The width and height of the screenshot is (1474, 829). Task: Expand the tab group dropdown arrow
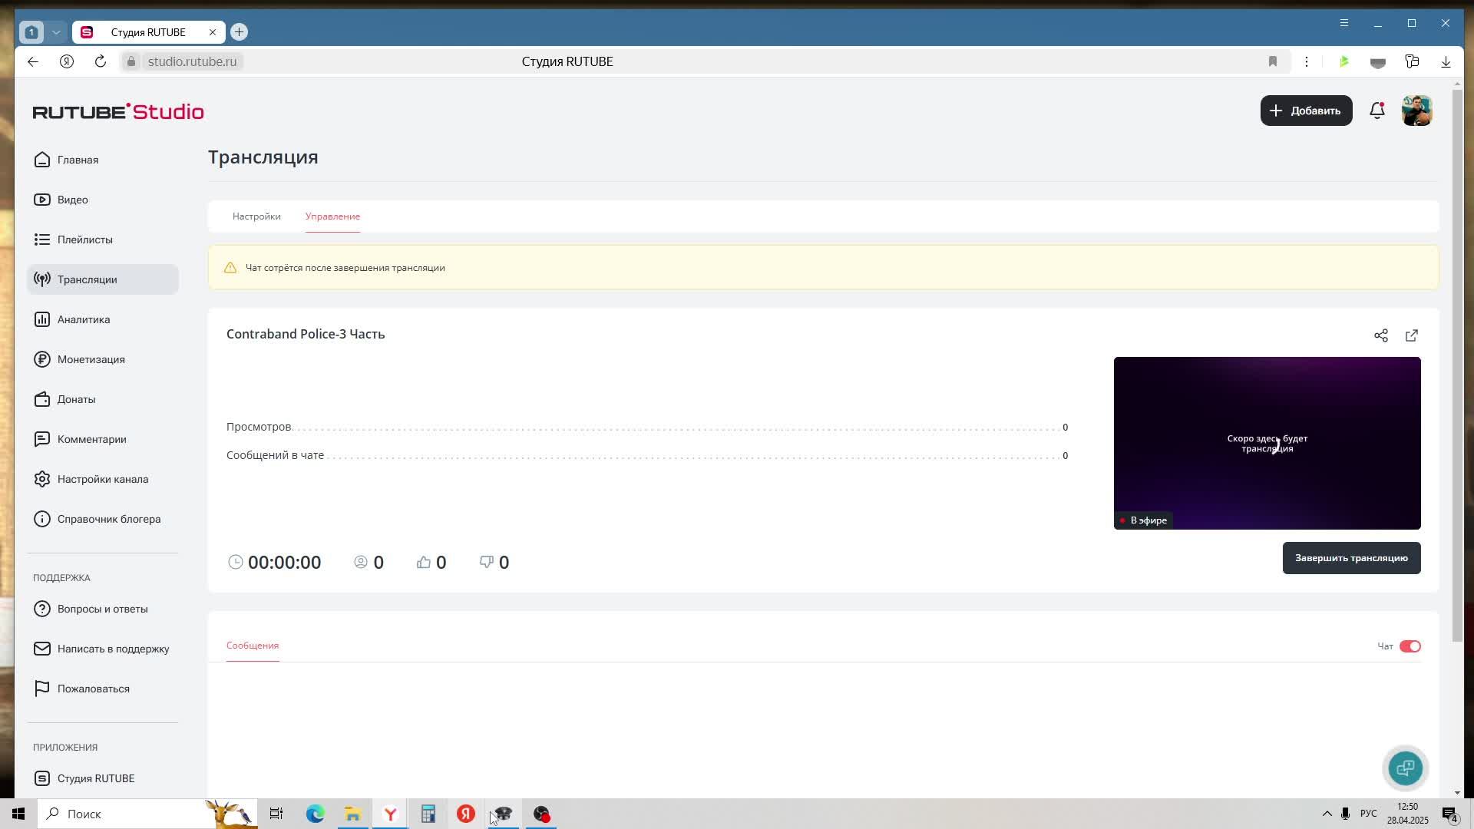pos(56,32)
